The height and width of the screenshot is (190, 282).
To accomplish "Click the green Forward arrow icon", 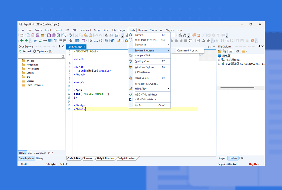I will tap(27, 40).
